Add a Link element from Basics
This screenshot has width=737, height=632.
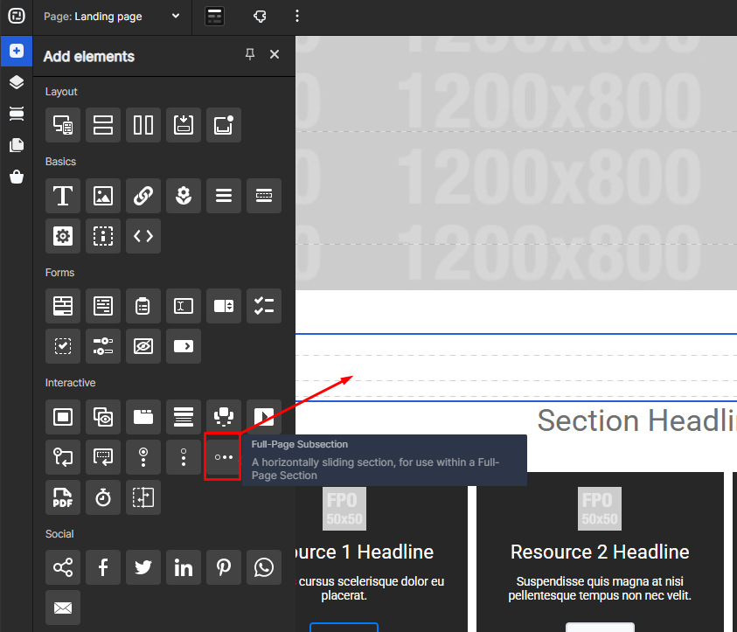[x=143, y=196]
